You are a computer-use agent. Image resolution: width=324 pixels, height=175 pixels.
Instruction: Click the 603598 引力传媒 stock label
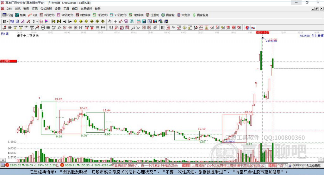click(x=312, y=36)
